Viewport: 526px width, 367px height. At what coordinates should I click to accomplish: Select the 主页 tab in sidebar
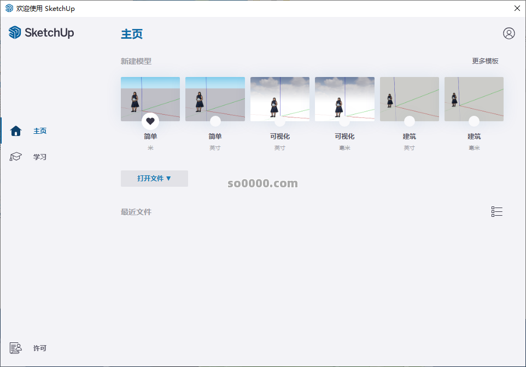[x=39, y=131]
